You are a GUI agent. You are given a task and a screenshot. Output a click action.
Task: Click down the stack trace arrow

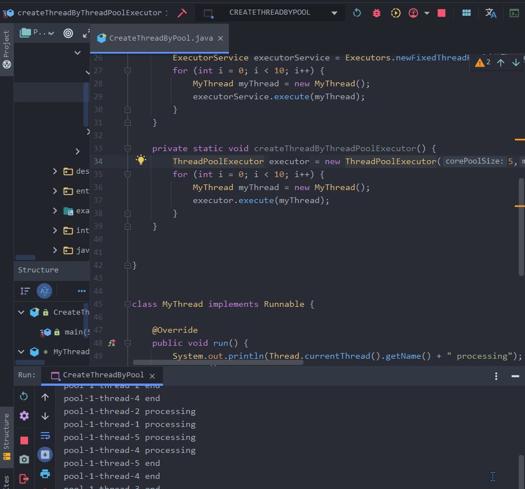click(45, 416)
